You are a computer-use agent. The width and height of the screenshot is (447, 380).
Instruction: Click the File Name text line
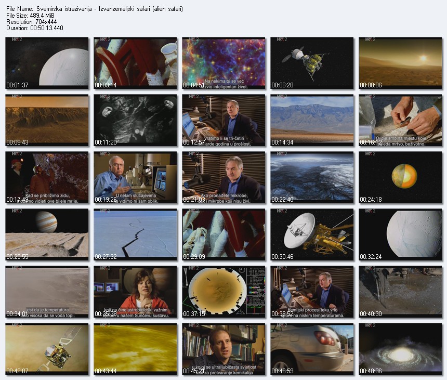[x=94, y=9]
